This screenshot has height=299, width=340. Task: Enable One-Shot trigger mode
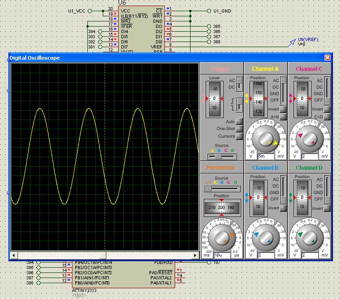pyautogui.click(x=239, y=129)
